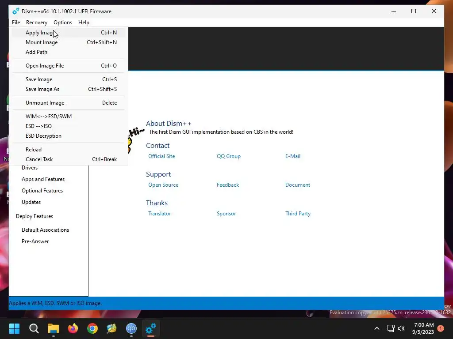The height and width of the screenshot is (339, 453).
Task: Choose Mount Image menu entry
Action: tap(69, 42)
